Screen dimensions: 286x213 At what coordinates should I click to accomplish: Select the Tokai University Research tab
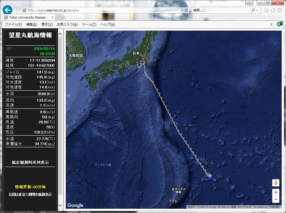click(x=29, y=17)
